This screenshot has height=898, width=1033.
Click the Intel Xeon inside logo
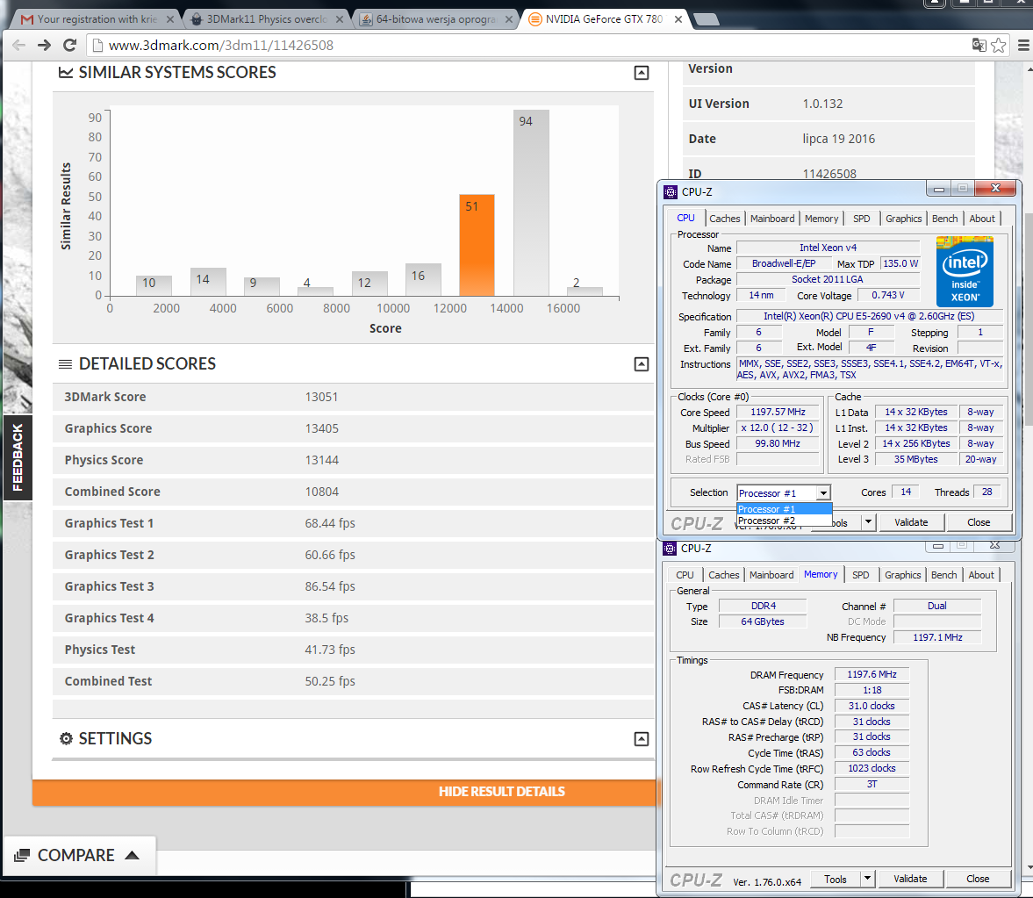point(965,270)
